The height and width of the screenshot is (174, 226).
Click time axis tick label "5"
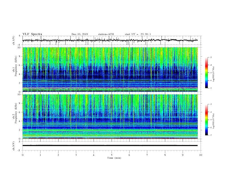tap(112, 155)
